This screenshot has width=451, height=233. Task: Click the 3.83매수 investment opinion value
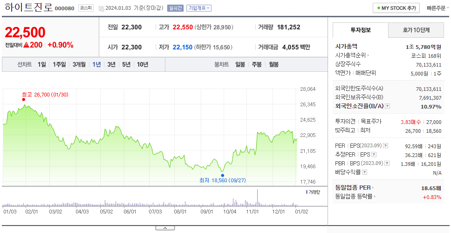[411, 122]
